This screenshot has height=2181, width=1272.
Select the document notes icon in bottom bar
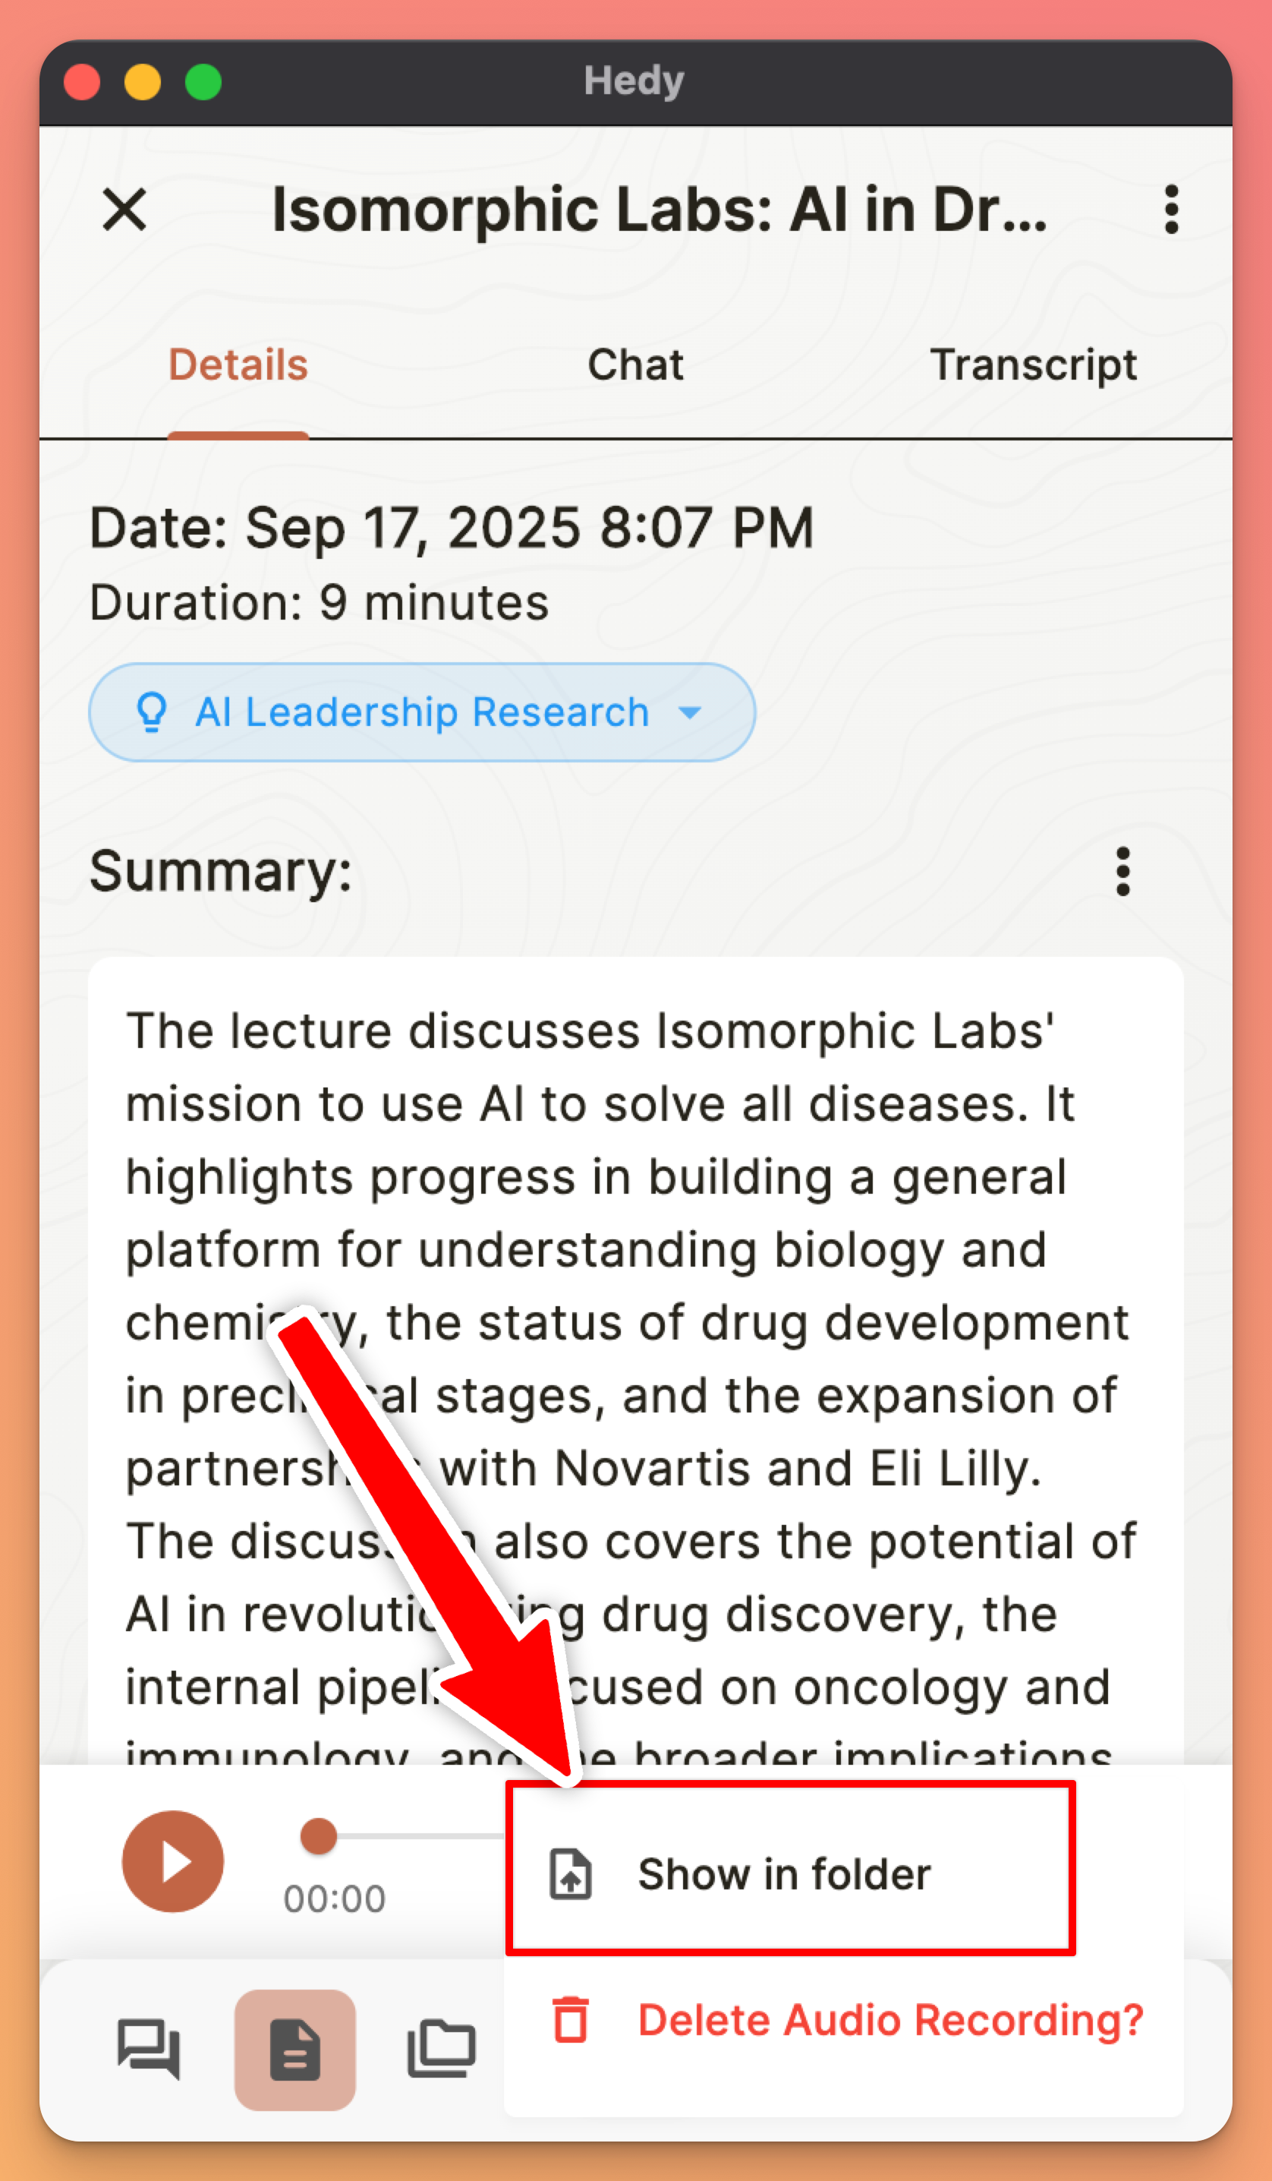(x=295, y=2049)
